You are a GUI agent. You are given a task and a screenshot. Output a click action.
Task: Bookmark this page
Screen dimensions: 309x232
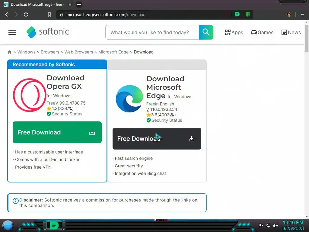(49, 14)
